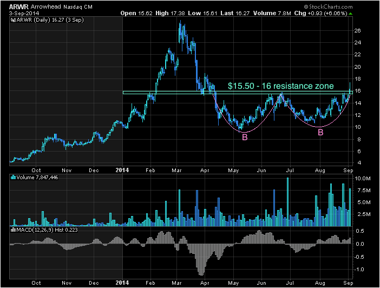Click the Dec label under the price panel
Screen dimensions: 380x288
click(x=94, y=170)
